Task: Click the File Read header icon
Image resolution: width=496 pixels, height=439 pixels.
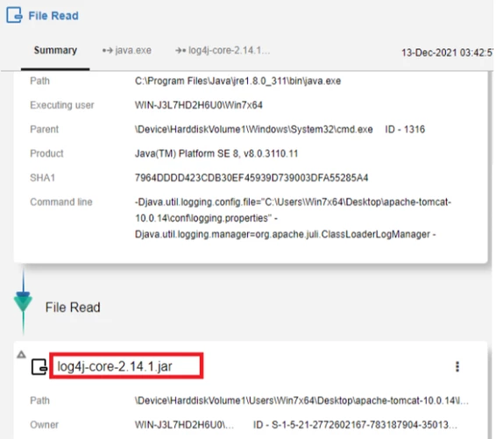Action: coord(14,15)
